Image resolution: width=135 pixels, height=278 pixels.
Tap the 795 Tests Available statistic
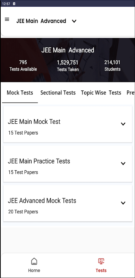point(23,66)
